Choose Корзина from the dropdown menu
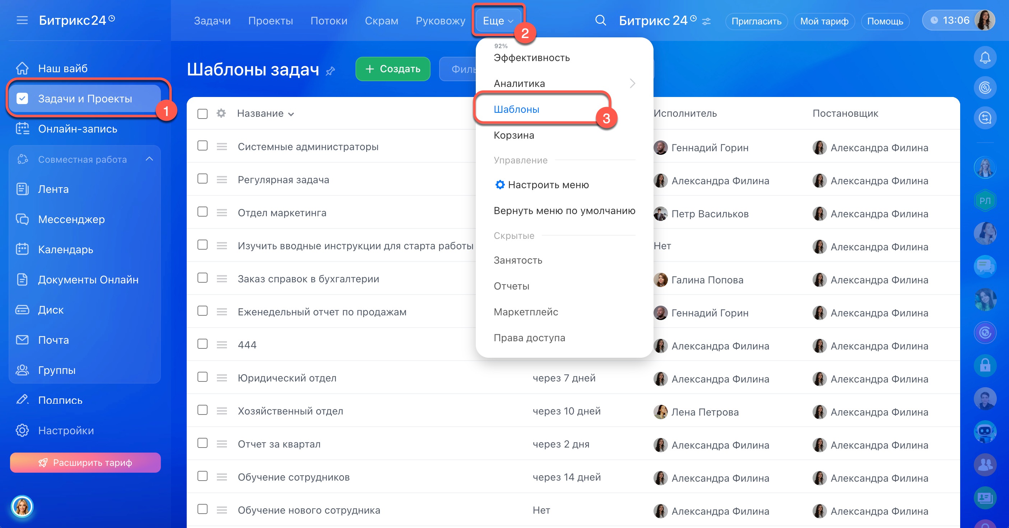This screenshot has width=1009, height=528. pos(513,135)
